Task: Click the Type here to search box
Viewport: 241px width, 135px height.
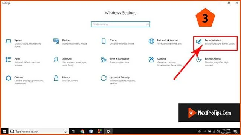Action: [x=39, y=132]
